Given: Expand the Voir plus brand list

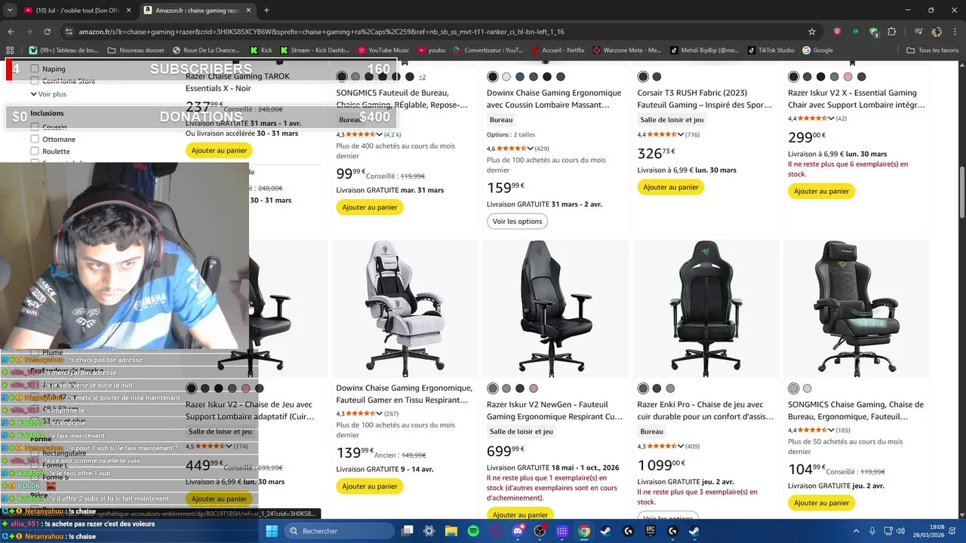Looking at the screenshot, I should pos(48,94).
